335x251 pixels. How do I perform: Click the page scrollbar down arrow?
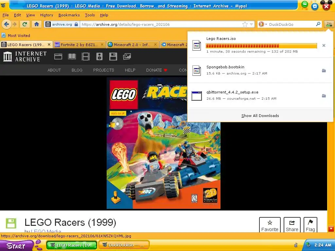(331, 229)
